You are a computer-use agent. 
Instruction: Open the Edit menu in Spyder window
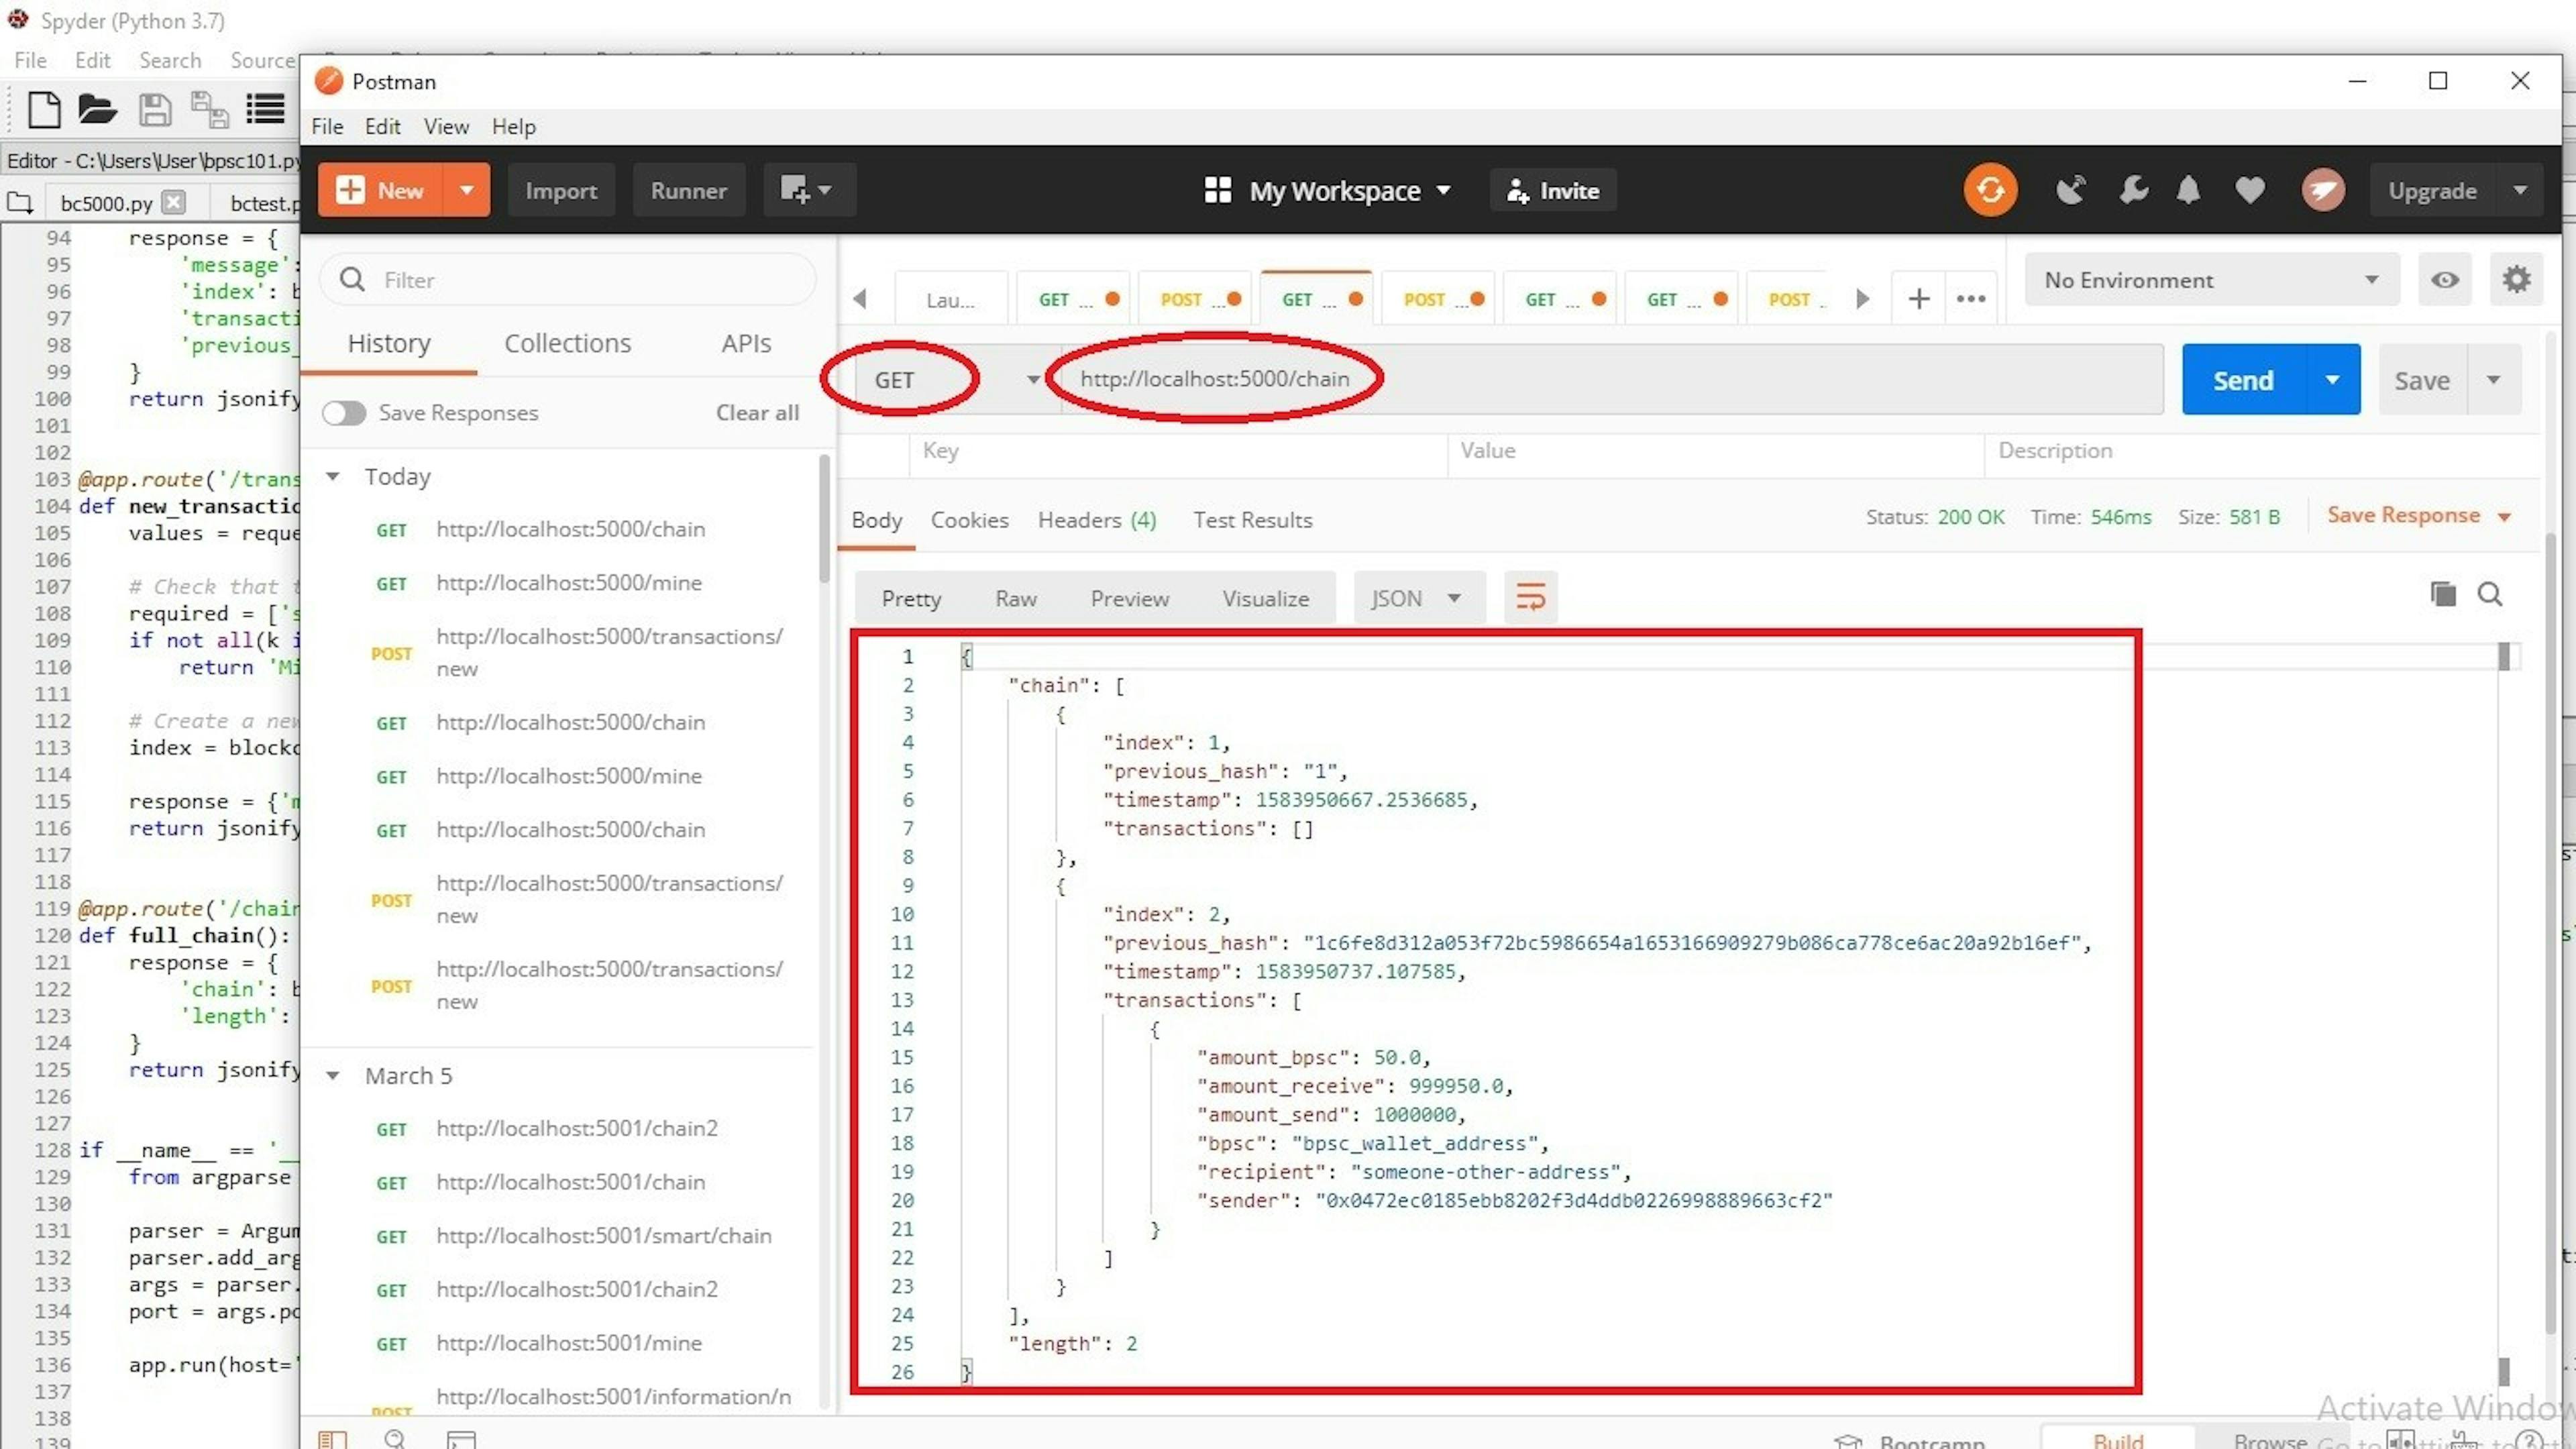(x=92, y=60)
